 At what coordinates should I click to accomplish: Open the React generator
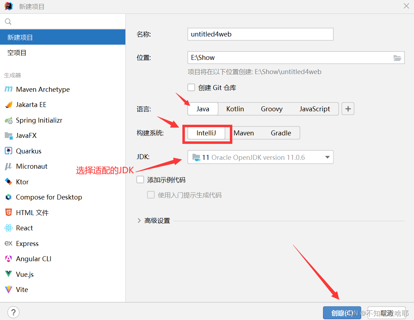tap(63, 228)
